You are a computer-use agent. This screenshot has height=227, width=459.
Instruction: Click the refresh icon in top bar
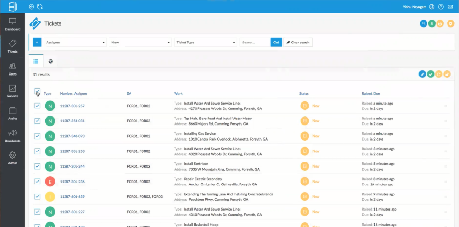[x=40, y=6]
